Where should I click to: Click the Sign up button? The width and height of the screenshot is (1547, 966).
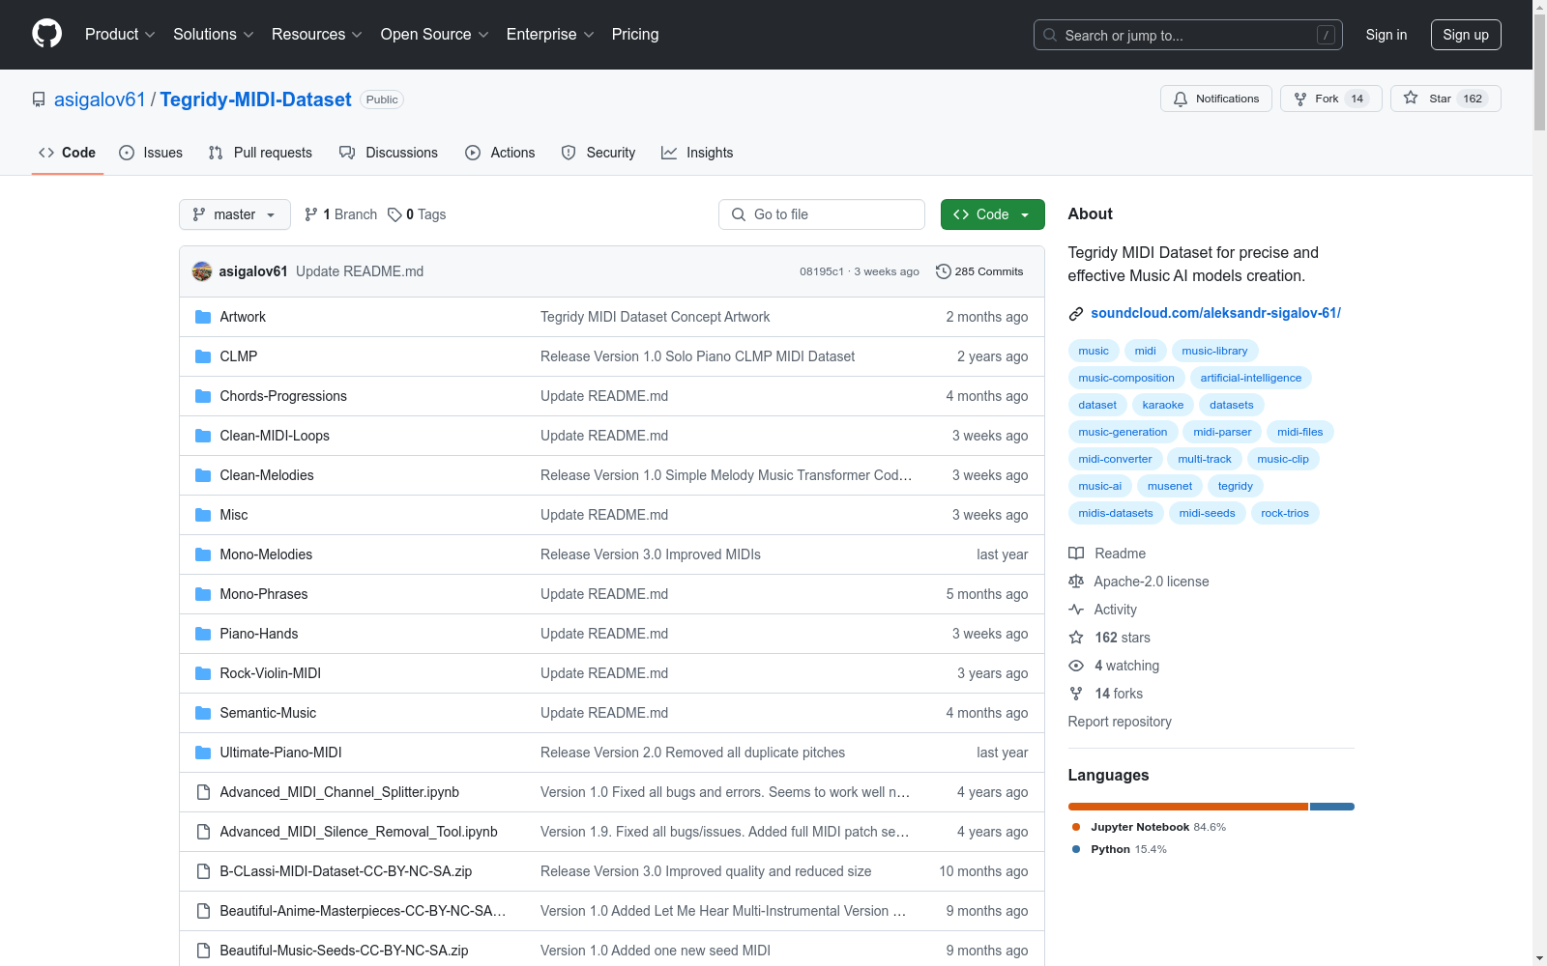[1466, 35]
